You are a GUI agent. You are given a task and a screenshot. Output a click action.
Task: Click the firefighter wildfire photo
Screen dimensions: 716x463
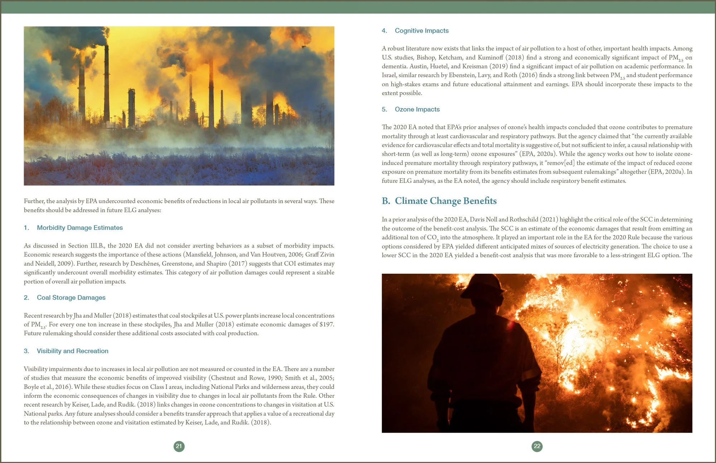click(x=537, y=353)
